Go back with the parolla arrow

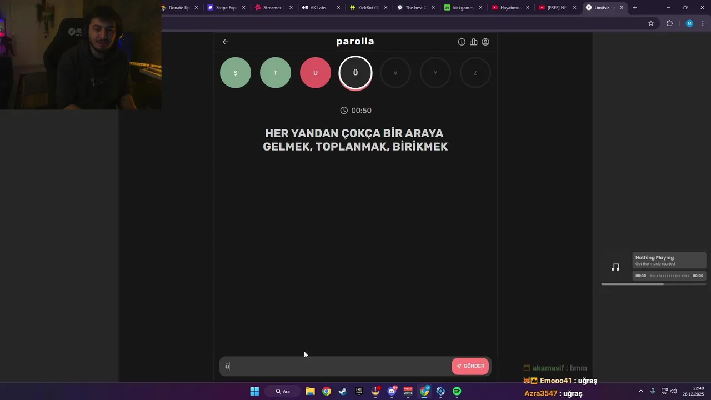point(225,42)
